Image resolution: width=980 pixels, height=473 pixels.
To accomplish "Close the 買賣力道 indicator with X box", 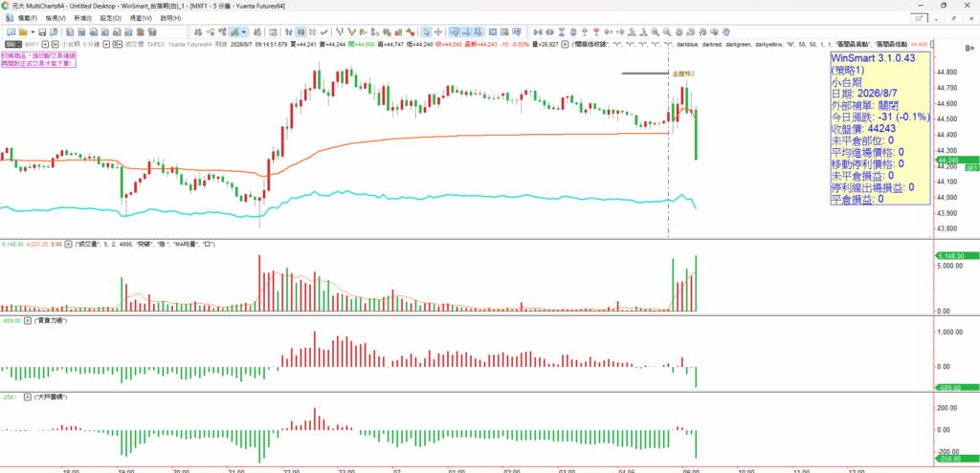I will (29, 320).
